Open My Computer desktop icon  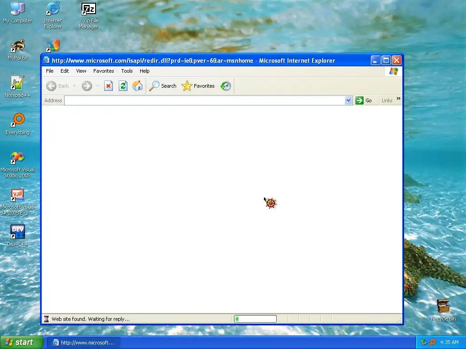17,12
